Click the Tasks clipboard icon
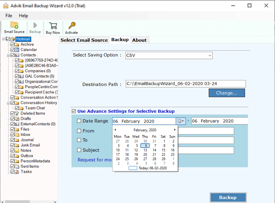 17,172
